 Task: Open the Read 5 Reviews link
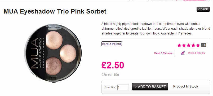tap(163, 53)
